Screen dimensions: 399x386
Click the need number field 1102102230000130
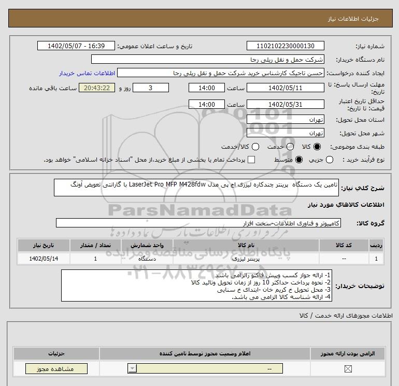[x=285, y=46]
